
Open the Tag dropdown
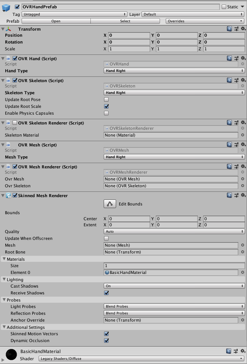tap(74, 14)
